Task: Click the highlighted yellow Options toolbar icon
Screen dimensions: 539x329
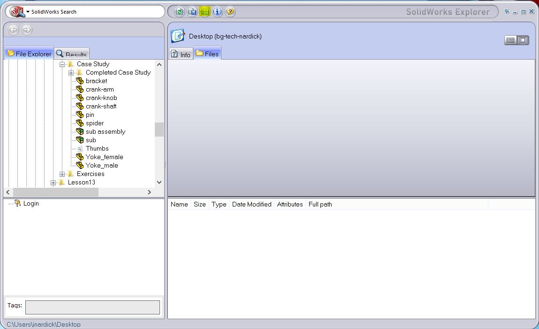Action: click(x=205, y=12)
